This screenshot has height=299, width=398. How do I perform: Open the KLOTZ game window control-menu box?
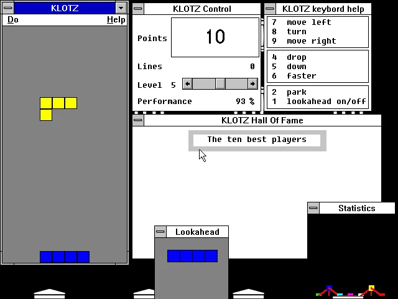[8, 8]
